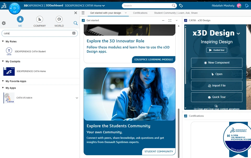The image size is (251, 158).
Task: Click the New Component button
Action: pos(216,63)
